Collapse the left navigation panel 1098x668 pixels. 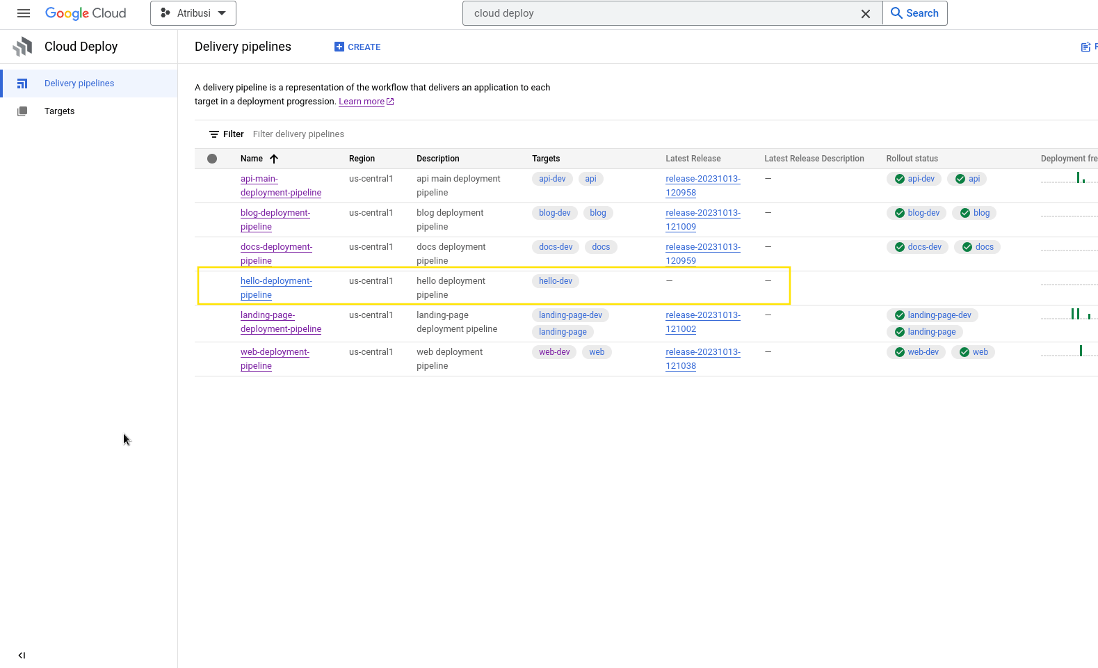click(x=22, y=655)
